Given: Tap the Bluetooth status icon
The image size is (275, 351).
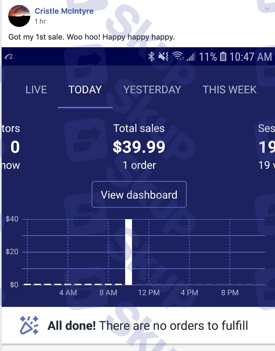Looking at the screenshot, I should (x=151, y=57).
